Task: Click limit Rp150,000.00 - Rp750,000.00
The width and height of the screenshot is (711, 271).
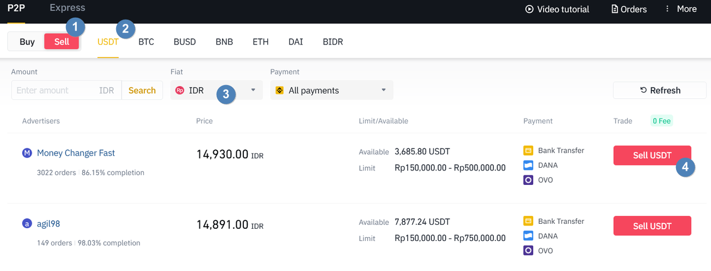Action: coord(450,238)
